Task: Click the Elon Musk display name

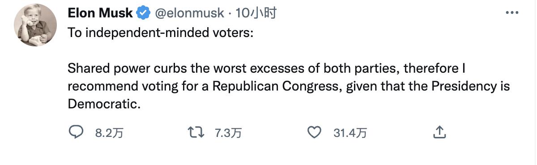Action: point(100,13)
